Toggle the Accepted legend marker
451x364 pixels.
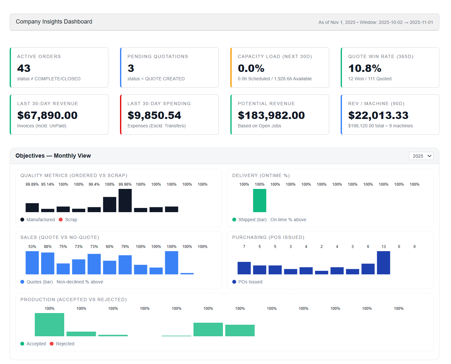[22, 344]
